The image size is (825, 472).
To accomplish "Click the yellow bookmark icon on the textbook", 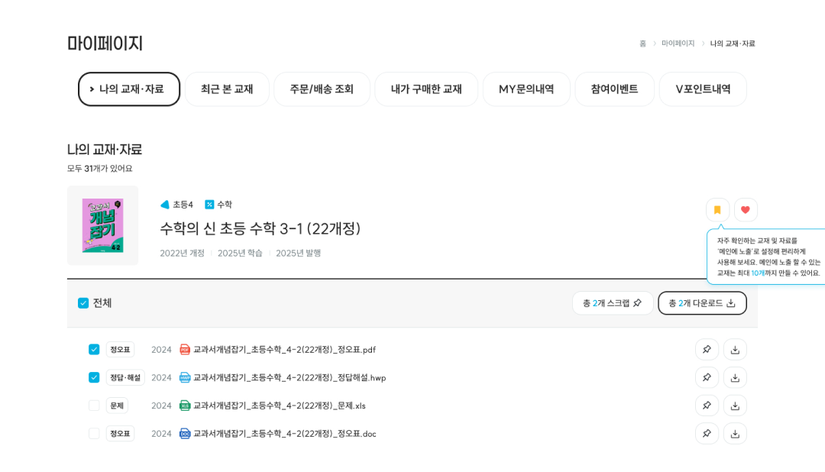I will coord(717,209).
